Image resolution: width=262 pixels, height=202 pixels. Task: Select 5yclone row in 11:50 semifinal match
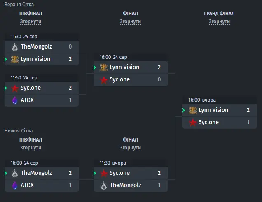tap(42, 88)
